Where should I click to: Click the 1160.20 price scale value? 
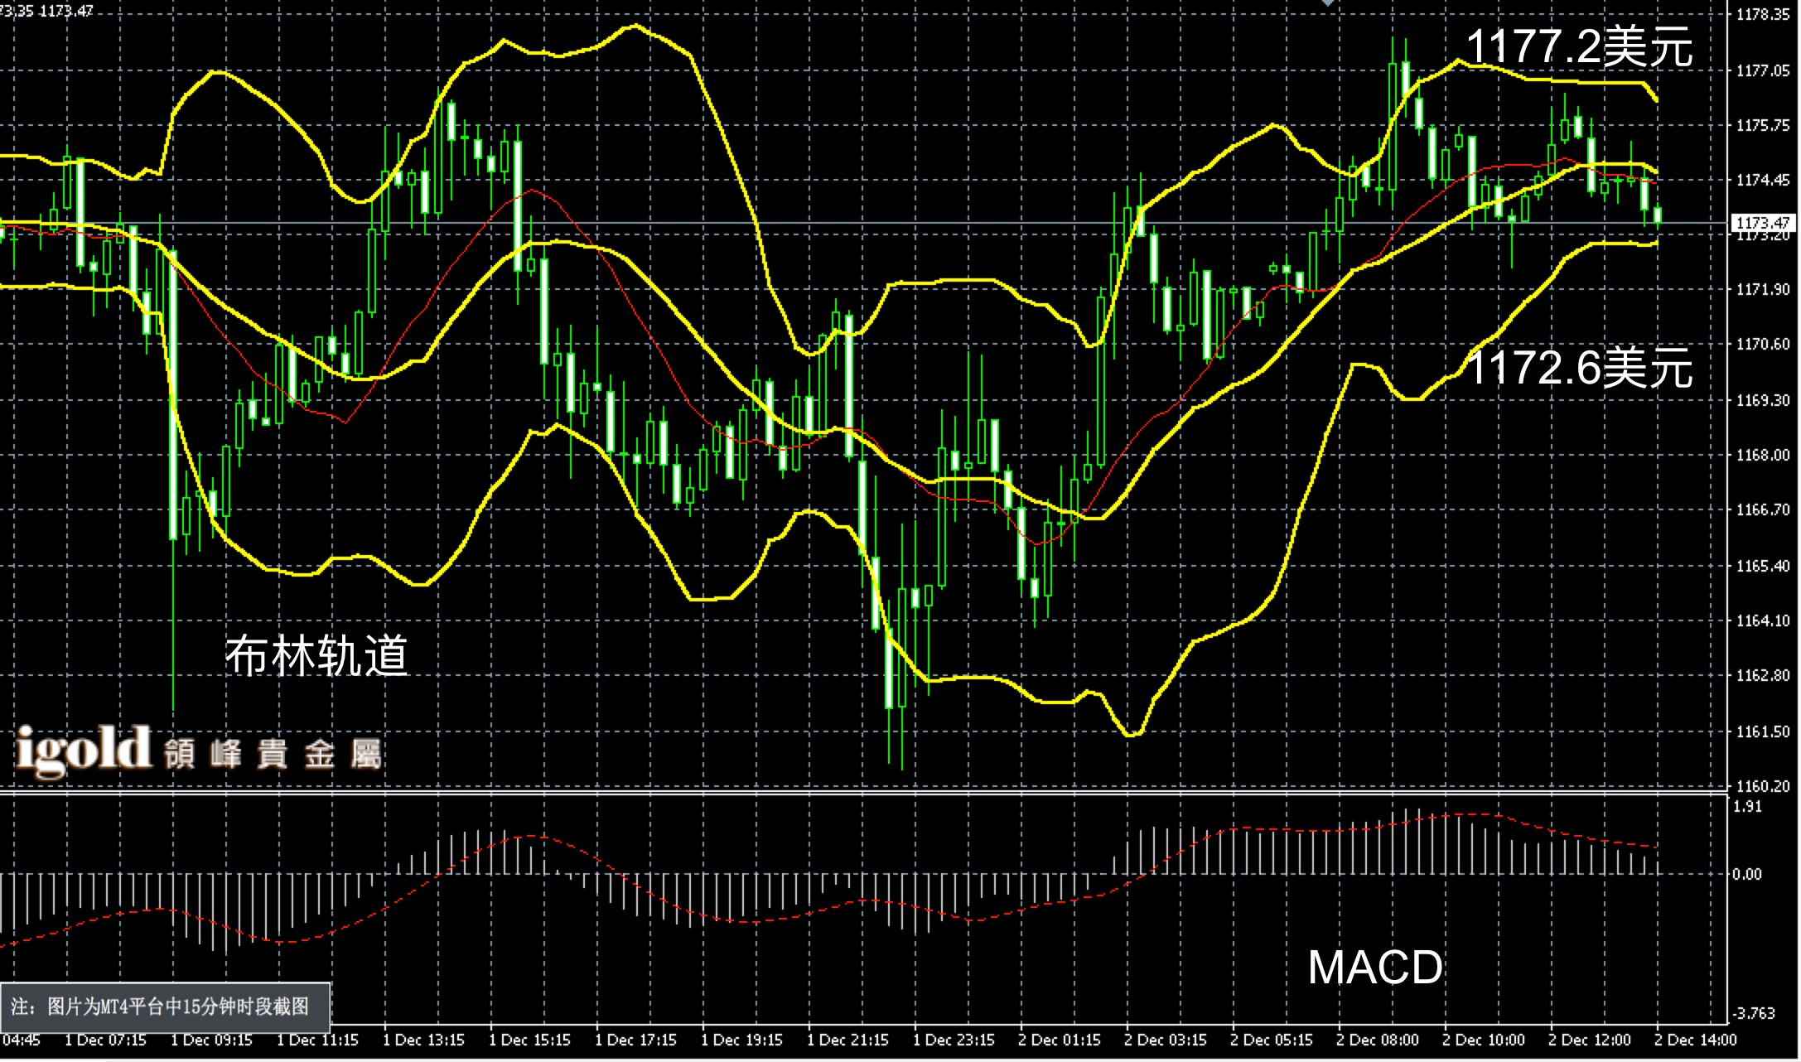[1762, 785]
